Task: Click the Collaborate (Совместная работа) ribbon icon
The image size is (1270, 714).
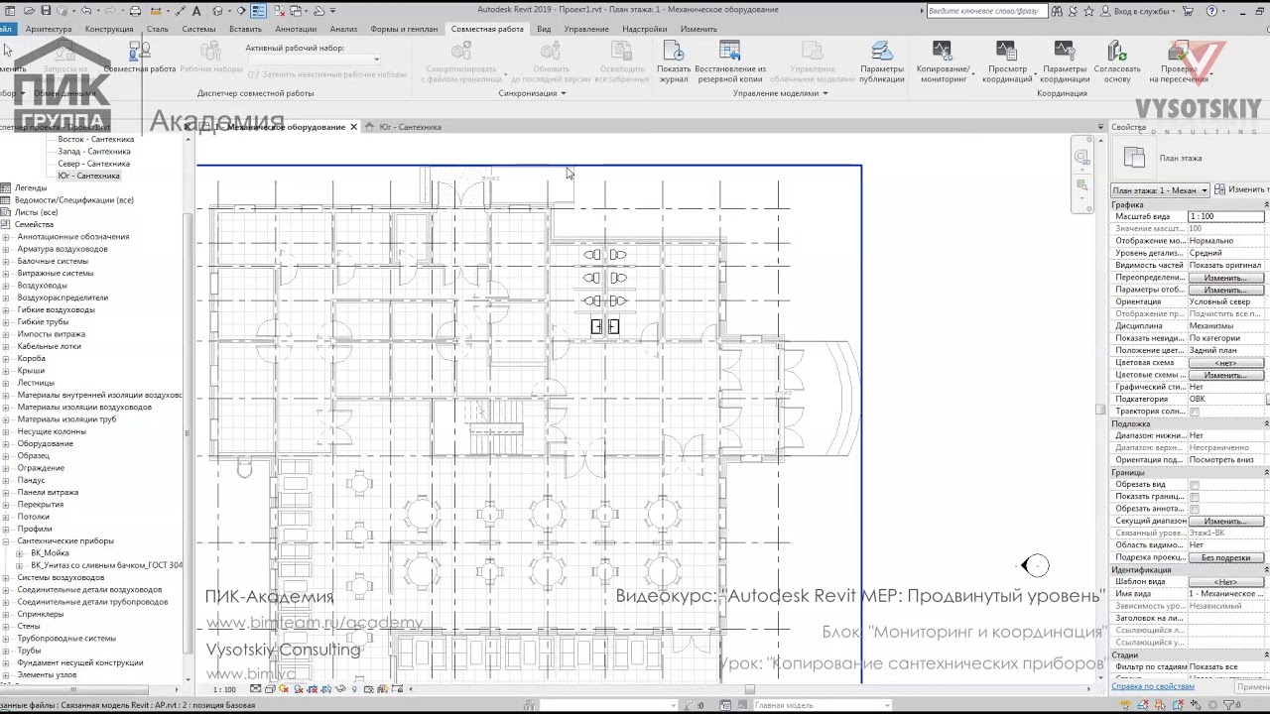Action: point(139,56)
